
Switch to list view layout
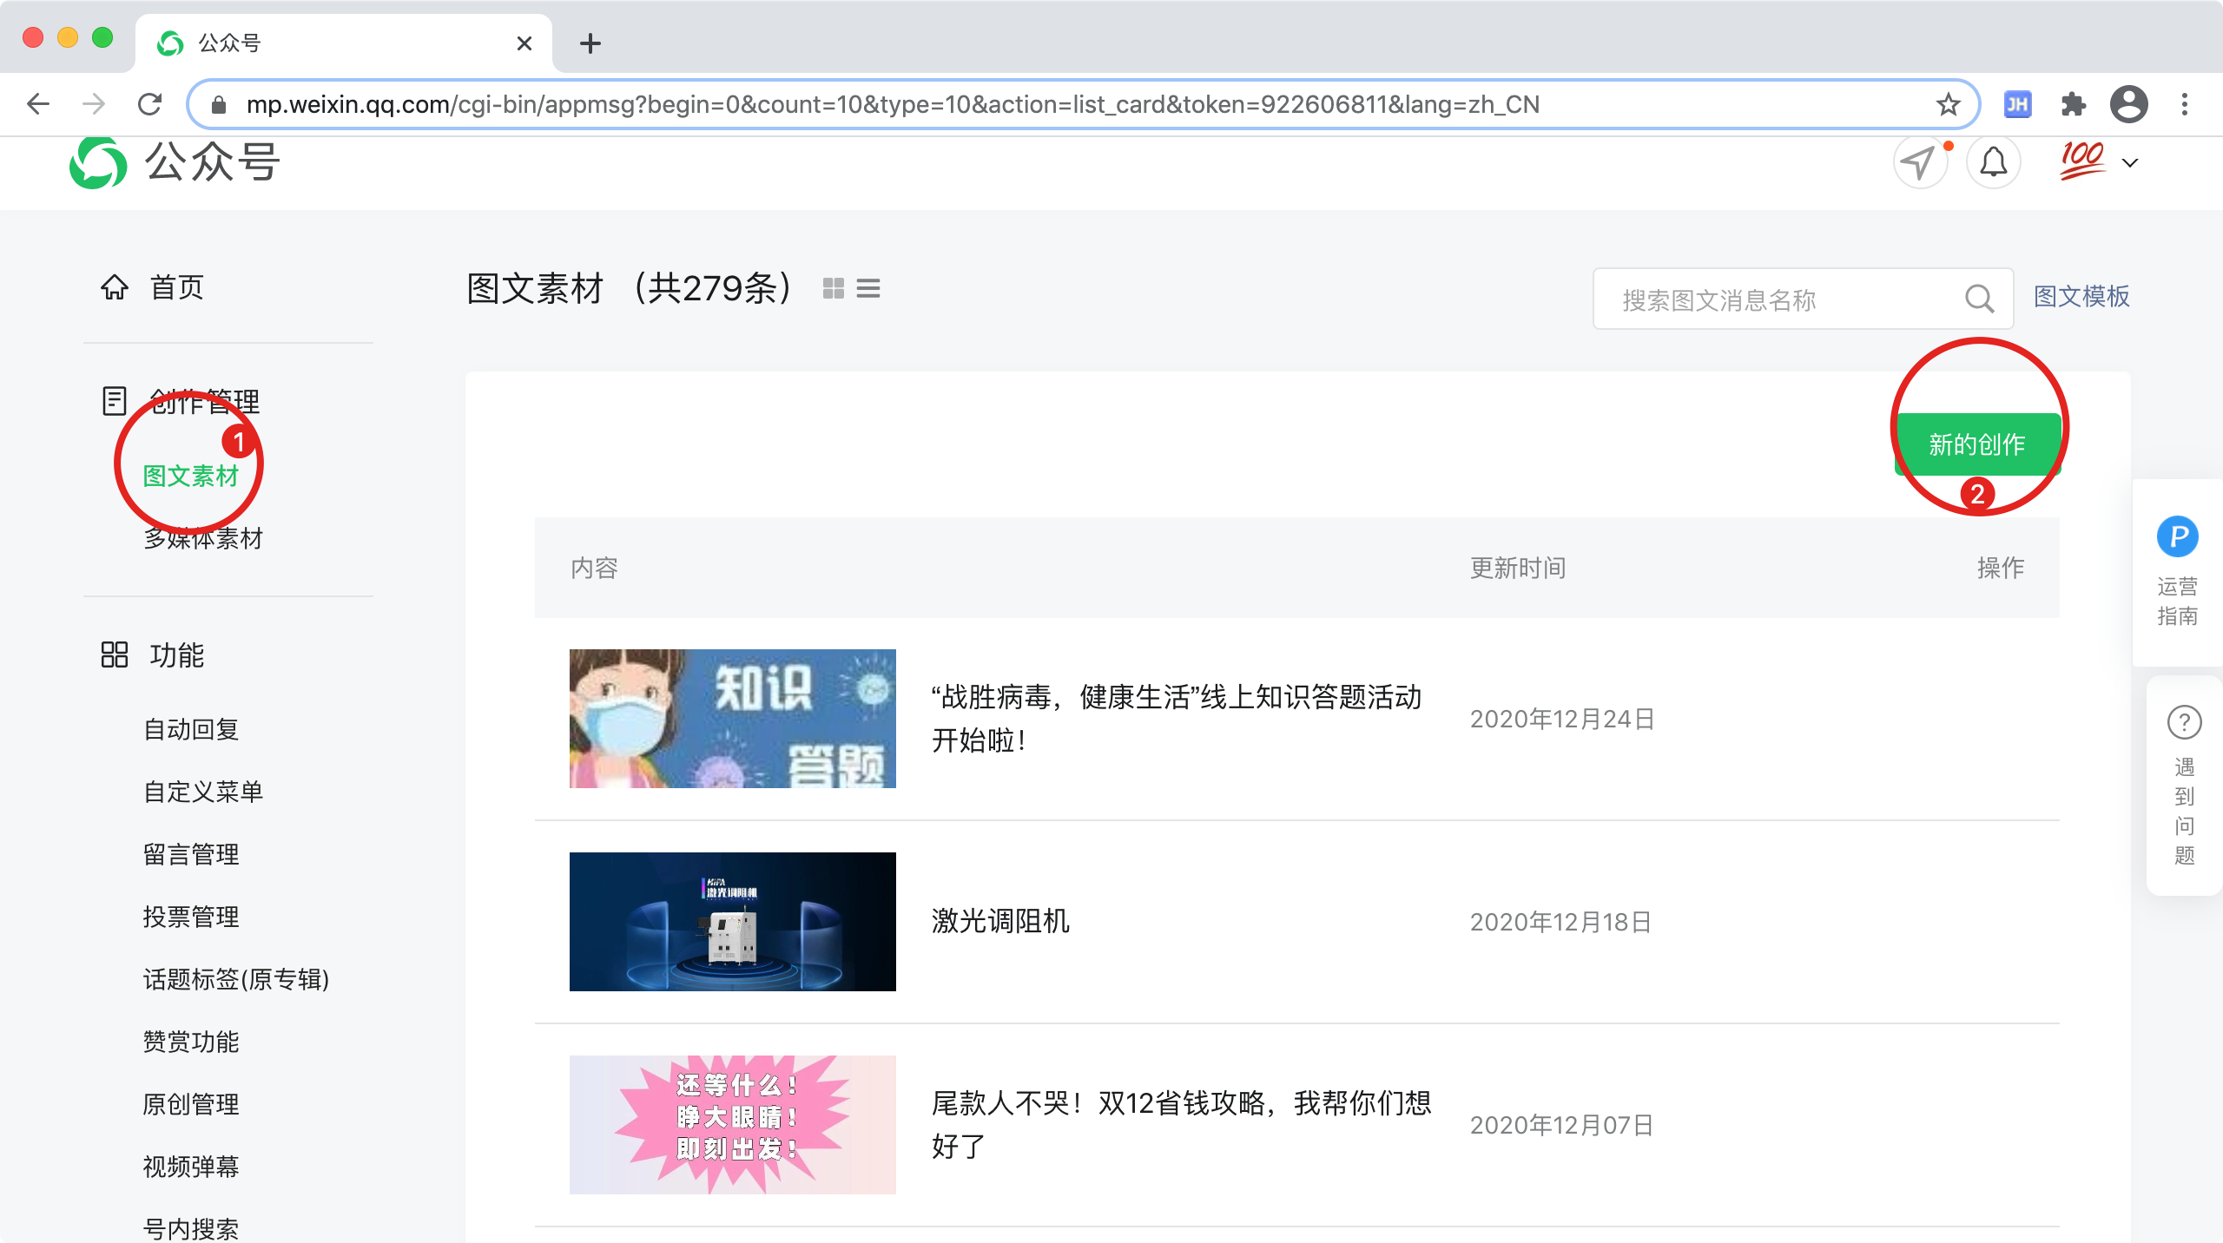[x=868, y=288]
